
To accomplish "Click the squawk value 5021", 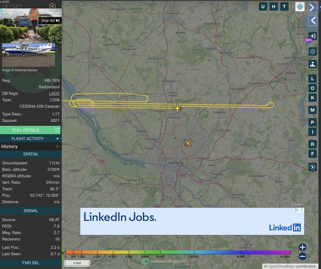I will (55, 120).
